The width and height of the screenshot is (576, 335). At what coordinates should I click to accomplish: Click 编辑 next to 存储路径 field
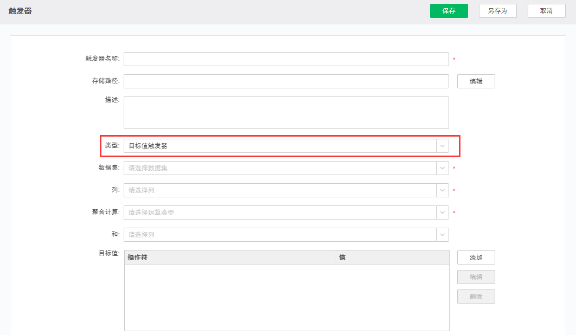[476, 81]
